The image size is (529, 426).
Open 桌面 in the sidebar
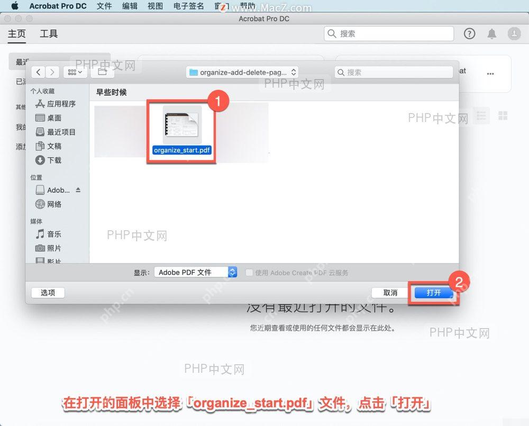pos(48,118)
